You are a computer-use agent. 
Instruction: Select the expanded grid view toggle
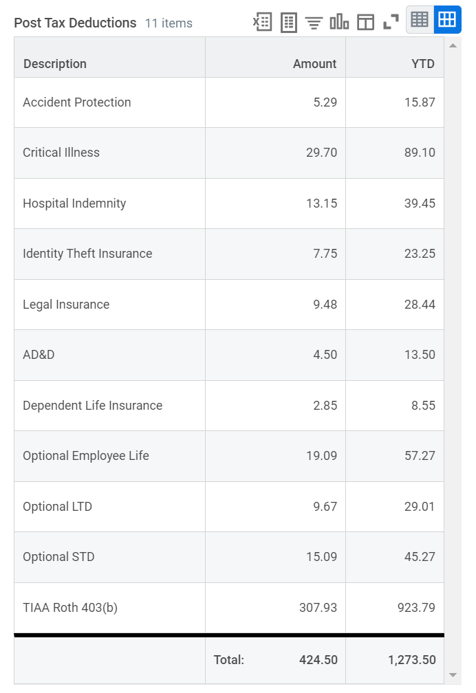[x=446, y=19]
